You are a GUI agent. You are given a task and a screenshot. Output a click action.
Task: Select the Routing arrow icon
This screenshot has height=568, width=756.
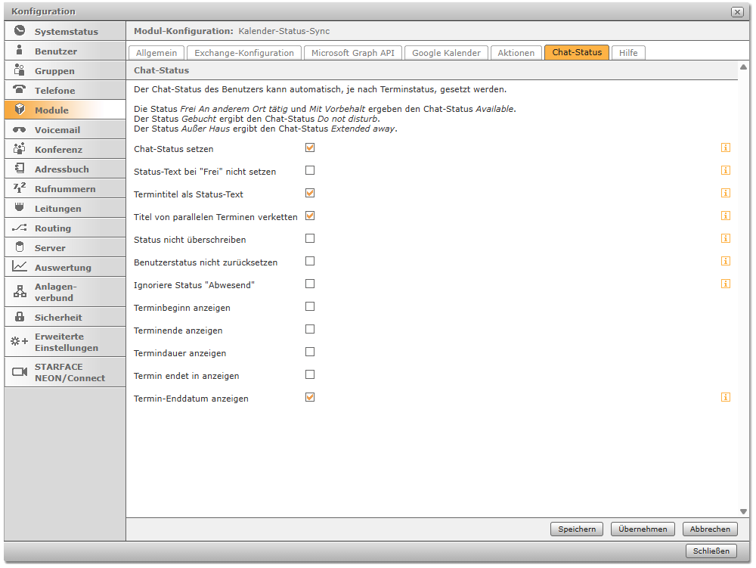pos(20,228)
